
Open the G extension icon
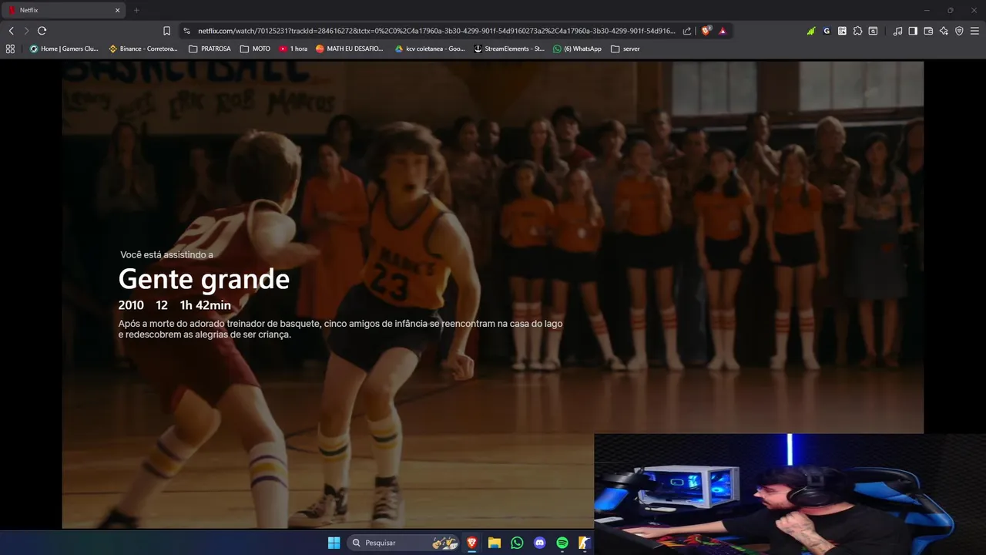(827, 31)
